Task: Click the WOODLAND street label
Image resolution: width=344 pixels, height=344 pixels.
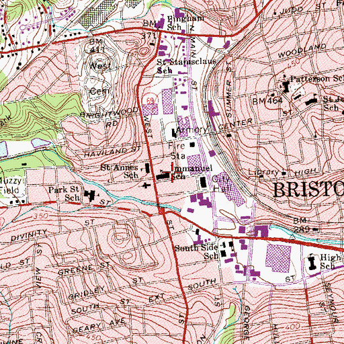Action: (302, 50)
